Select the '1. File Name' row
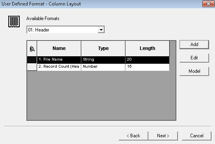215x144 pixels. (x=98, y=60)
